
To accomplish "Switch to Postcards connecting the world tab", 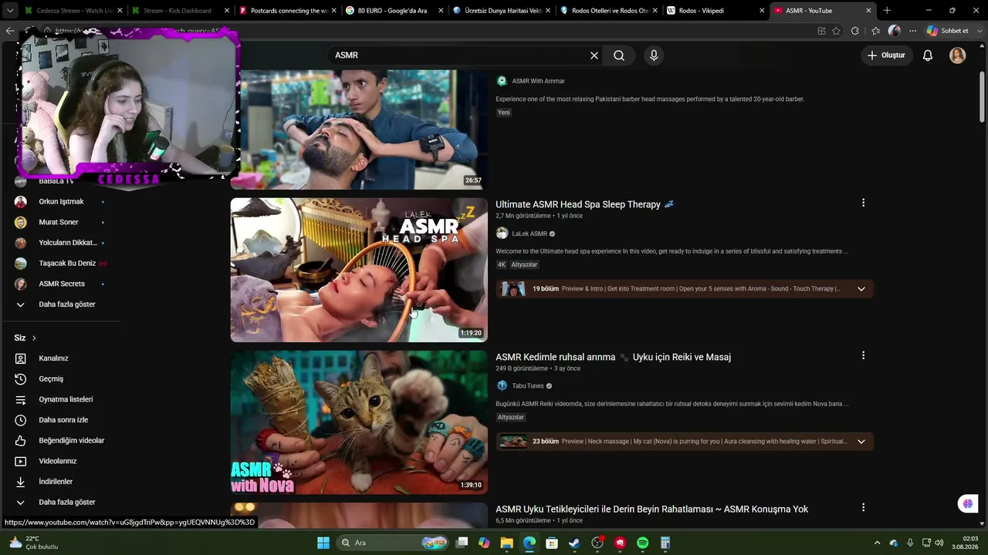I will point(288,11).
